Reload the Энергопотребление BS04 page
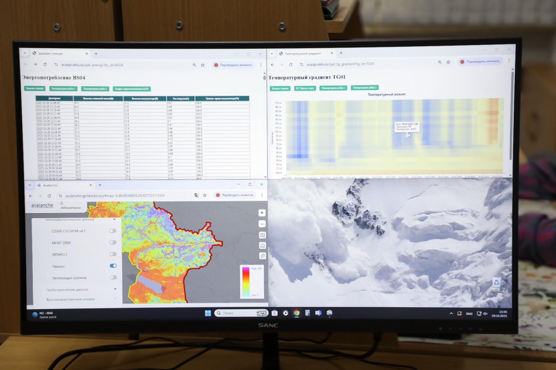The image size is (556, 370). coord(45,65)
